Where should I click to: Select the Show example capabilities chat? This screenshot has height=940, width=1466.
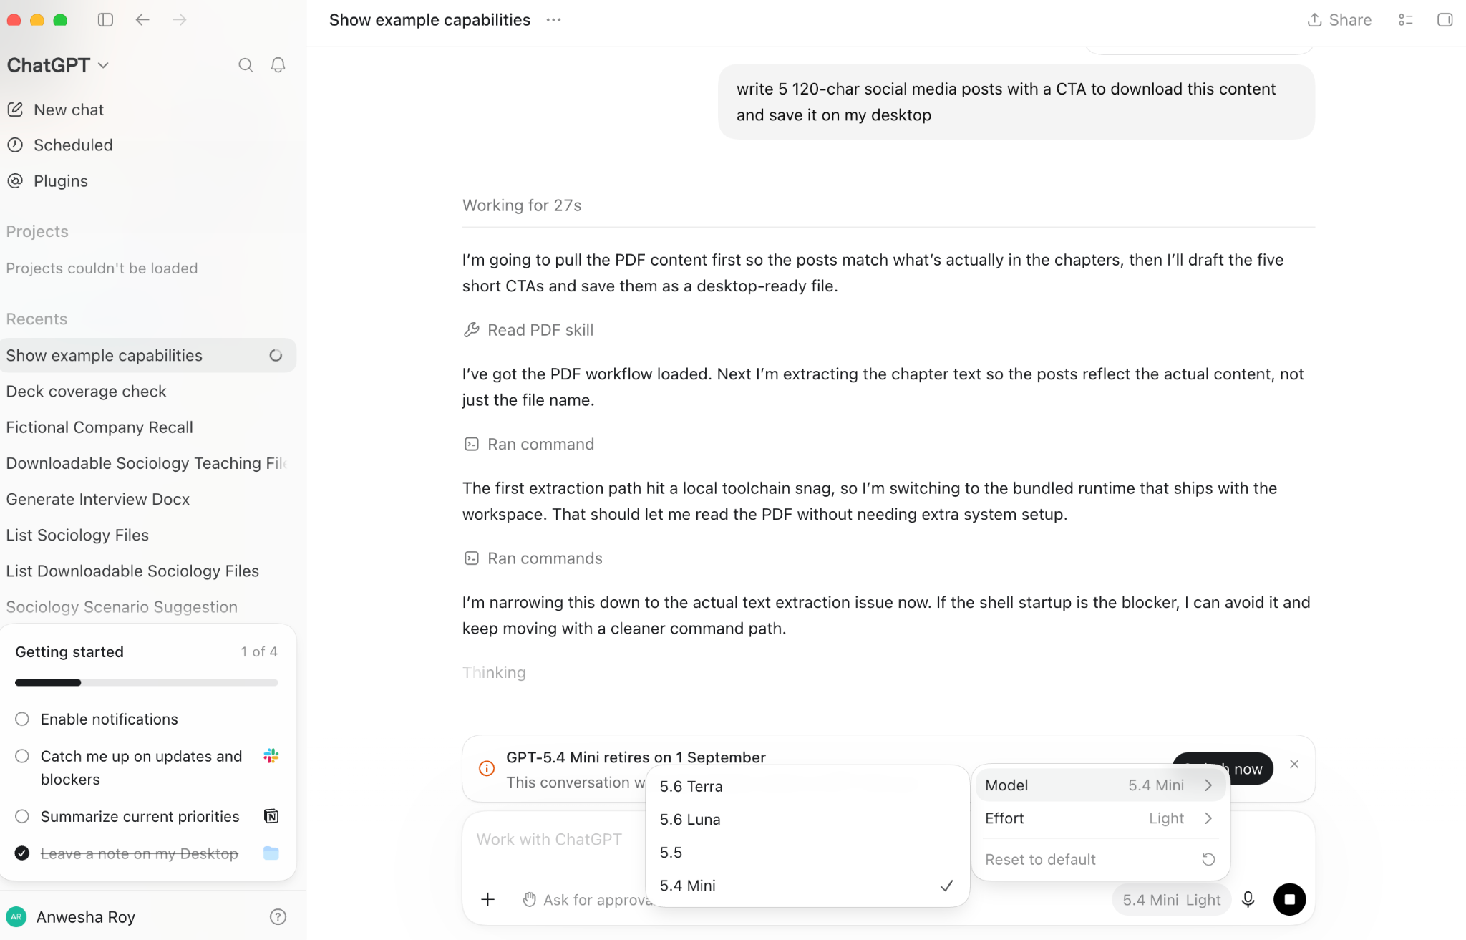click(x=148, y=356)
